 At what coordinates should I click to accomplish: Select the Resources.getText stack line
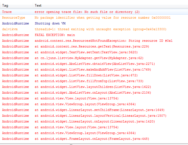[94, 47]
